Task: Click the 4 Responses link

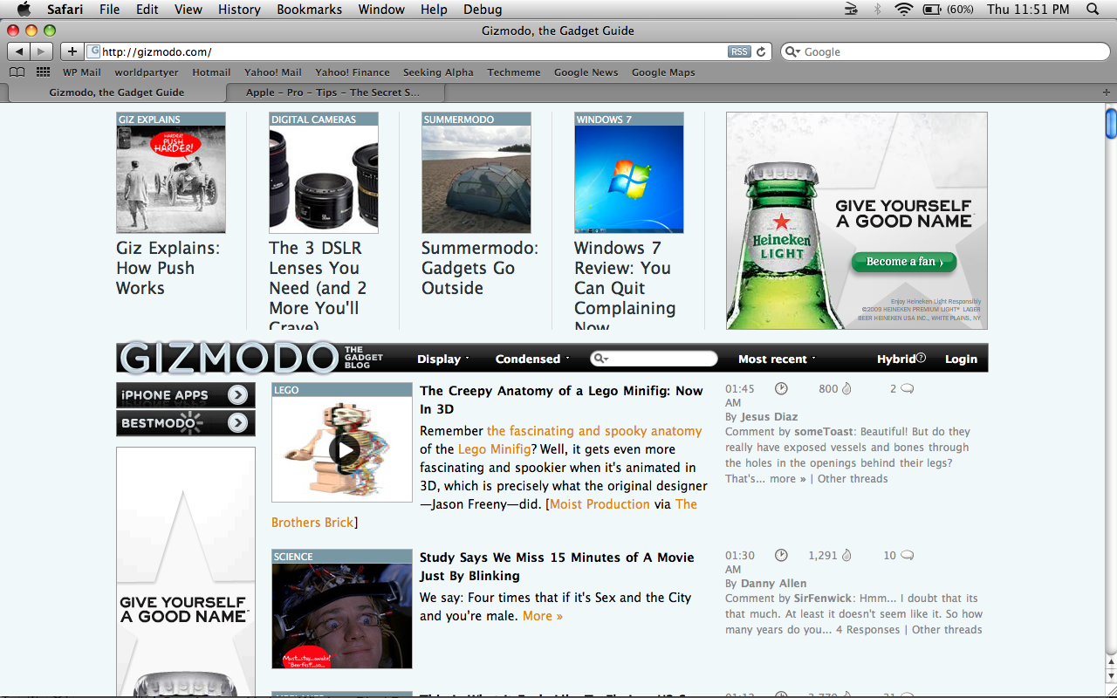Action: (868, 630)
